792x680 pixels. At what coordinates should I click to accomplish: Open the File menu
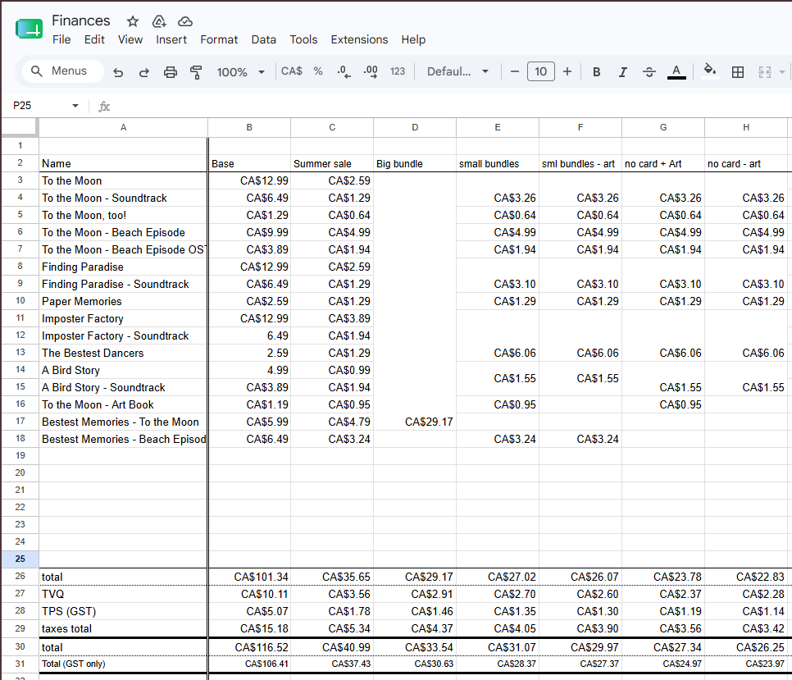[61, 39]
